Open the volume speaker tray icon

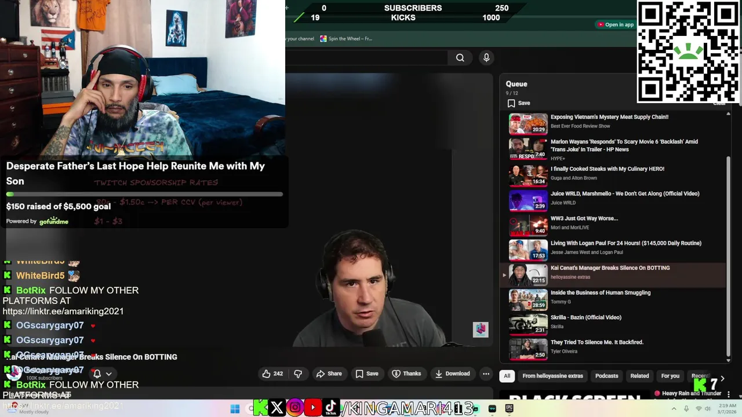pyautogui.click(x=708, y=409)
